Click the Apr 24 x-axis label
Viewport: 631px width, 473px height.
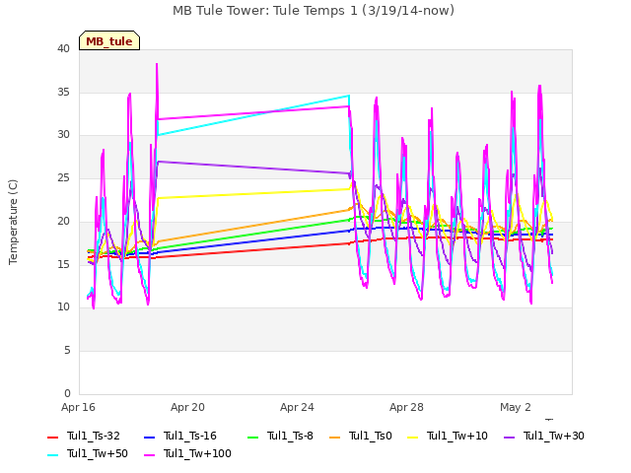point(297,407)
